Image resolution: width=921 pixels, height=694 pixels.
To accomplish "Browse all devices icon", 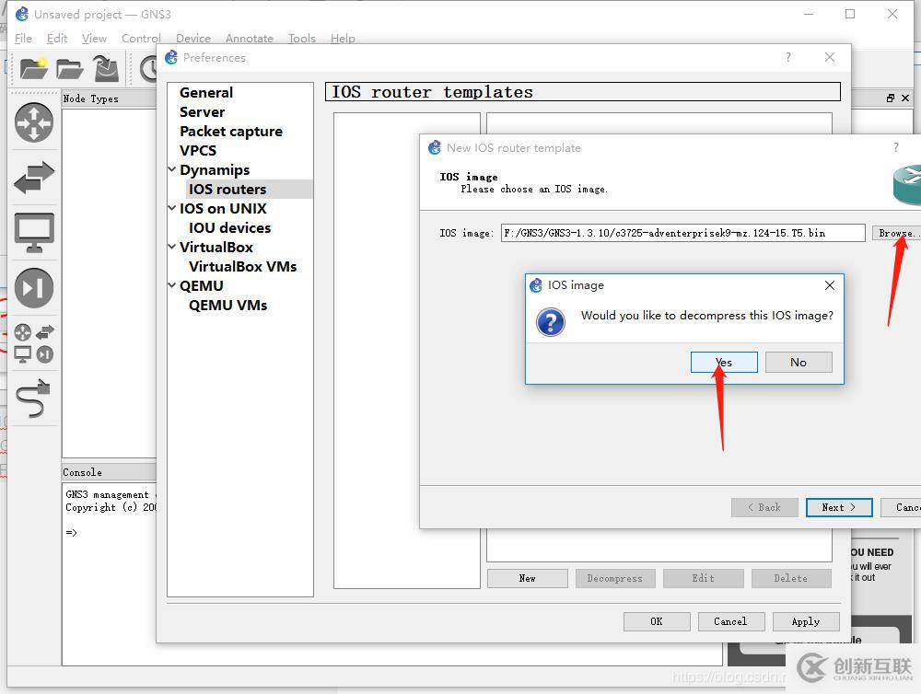I will pos(33,343).
